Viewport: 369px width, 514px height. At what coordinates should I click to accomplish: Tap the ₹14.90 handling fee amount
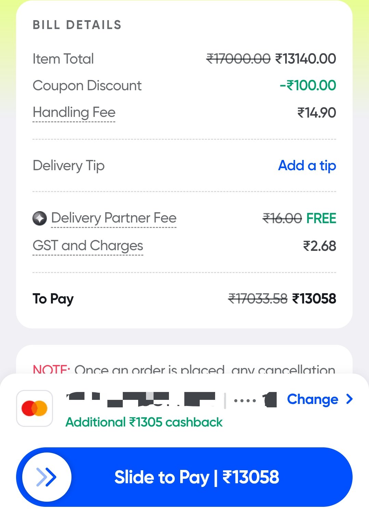pyautogui.click(x=317, y=113)
